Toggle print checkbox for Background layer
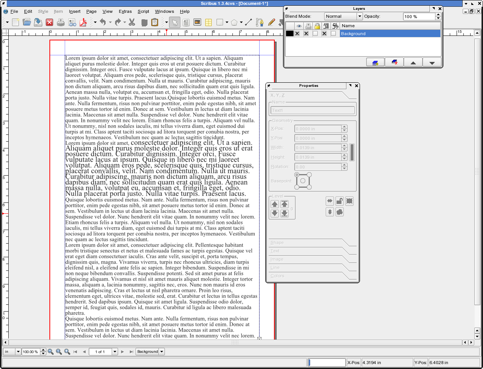483x369 pixels. point(306,34)
